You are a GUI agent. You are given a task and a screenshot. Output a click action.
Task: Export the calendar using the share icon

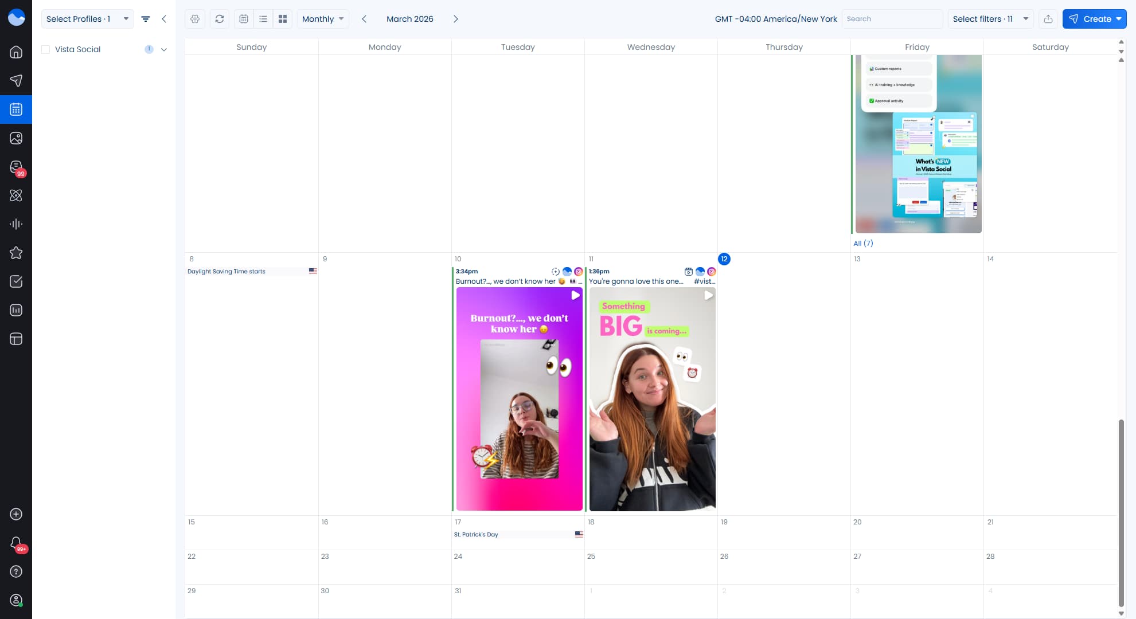tap(1049, 19)
